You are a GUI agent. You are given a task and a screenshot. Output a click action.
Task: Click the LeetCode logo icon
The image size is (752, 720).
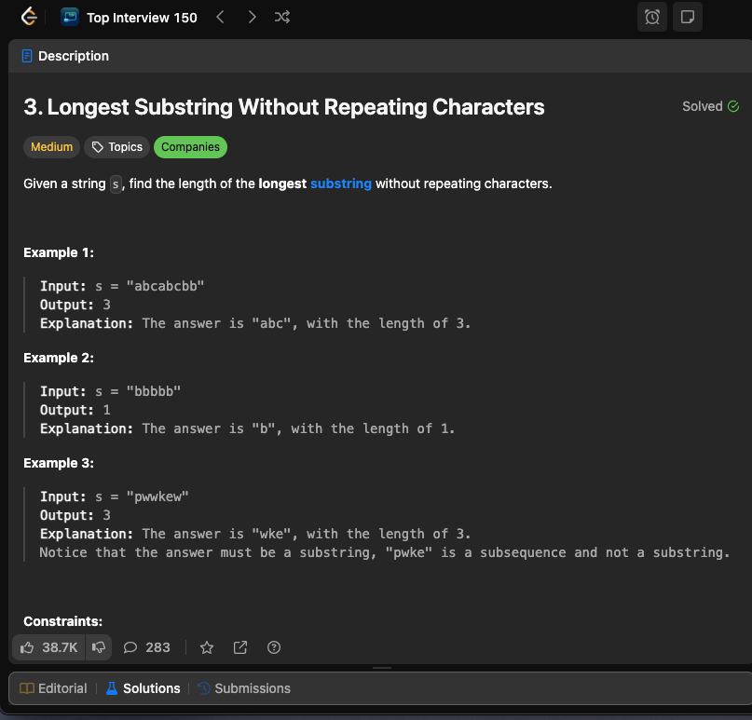pos(29,17)
